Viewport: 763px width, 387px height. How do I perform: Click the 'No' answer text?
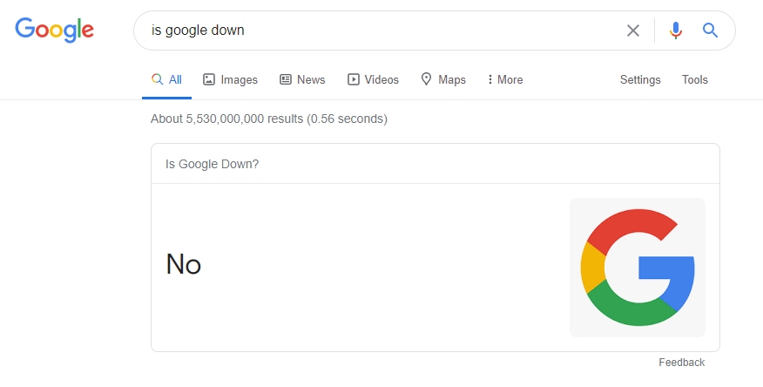click(x=184, y=264)
